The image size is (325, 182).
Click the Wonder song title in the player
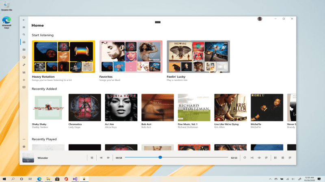pyautogui.click(x=43, y=158)
